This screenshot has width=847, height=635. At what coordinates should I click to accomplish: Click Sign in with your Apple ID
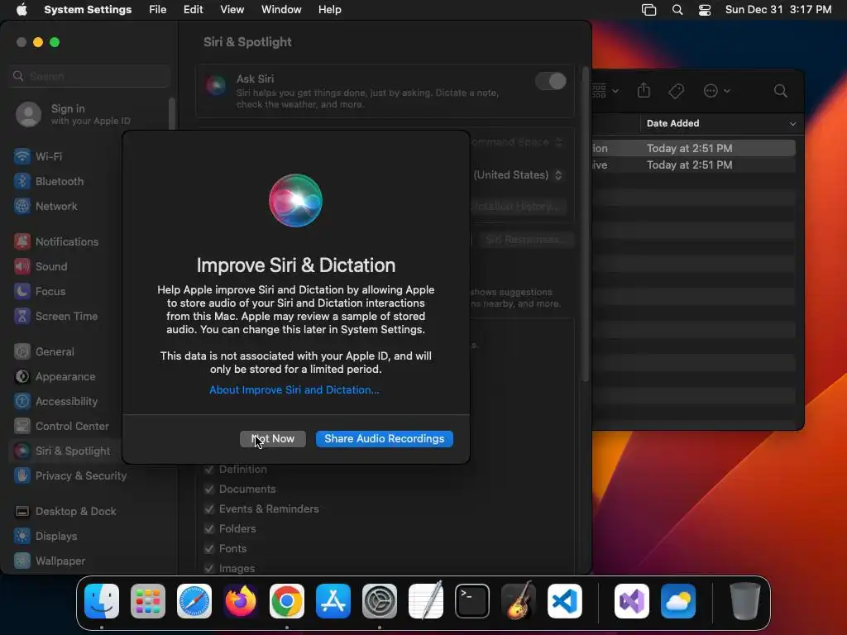click(73, 114)
